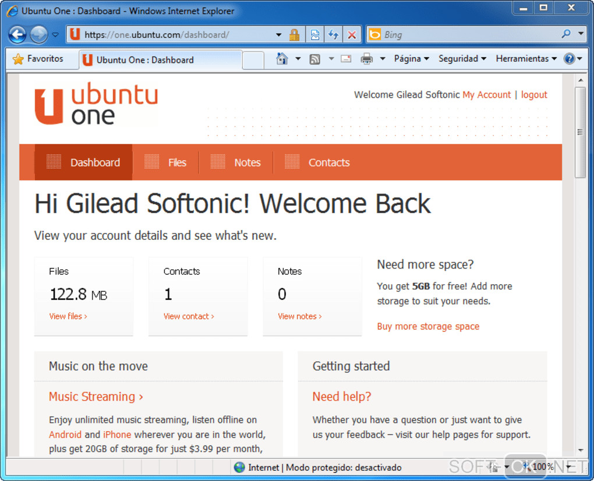
Task: Go back with the browser Back arrow
Action: pyautogui.click(x=17, y=35)
